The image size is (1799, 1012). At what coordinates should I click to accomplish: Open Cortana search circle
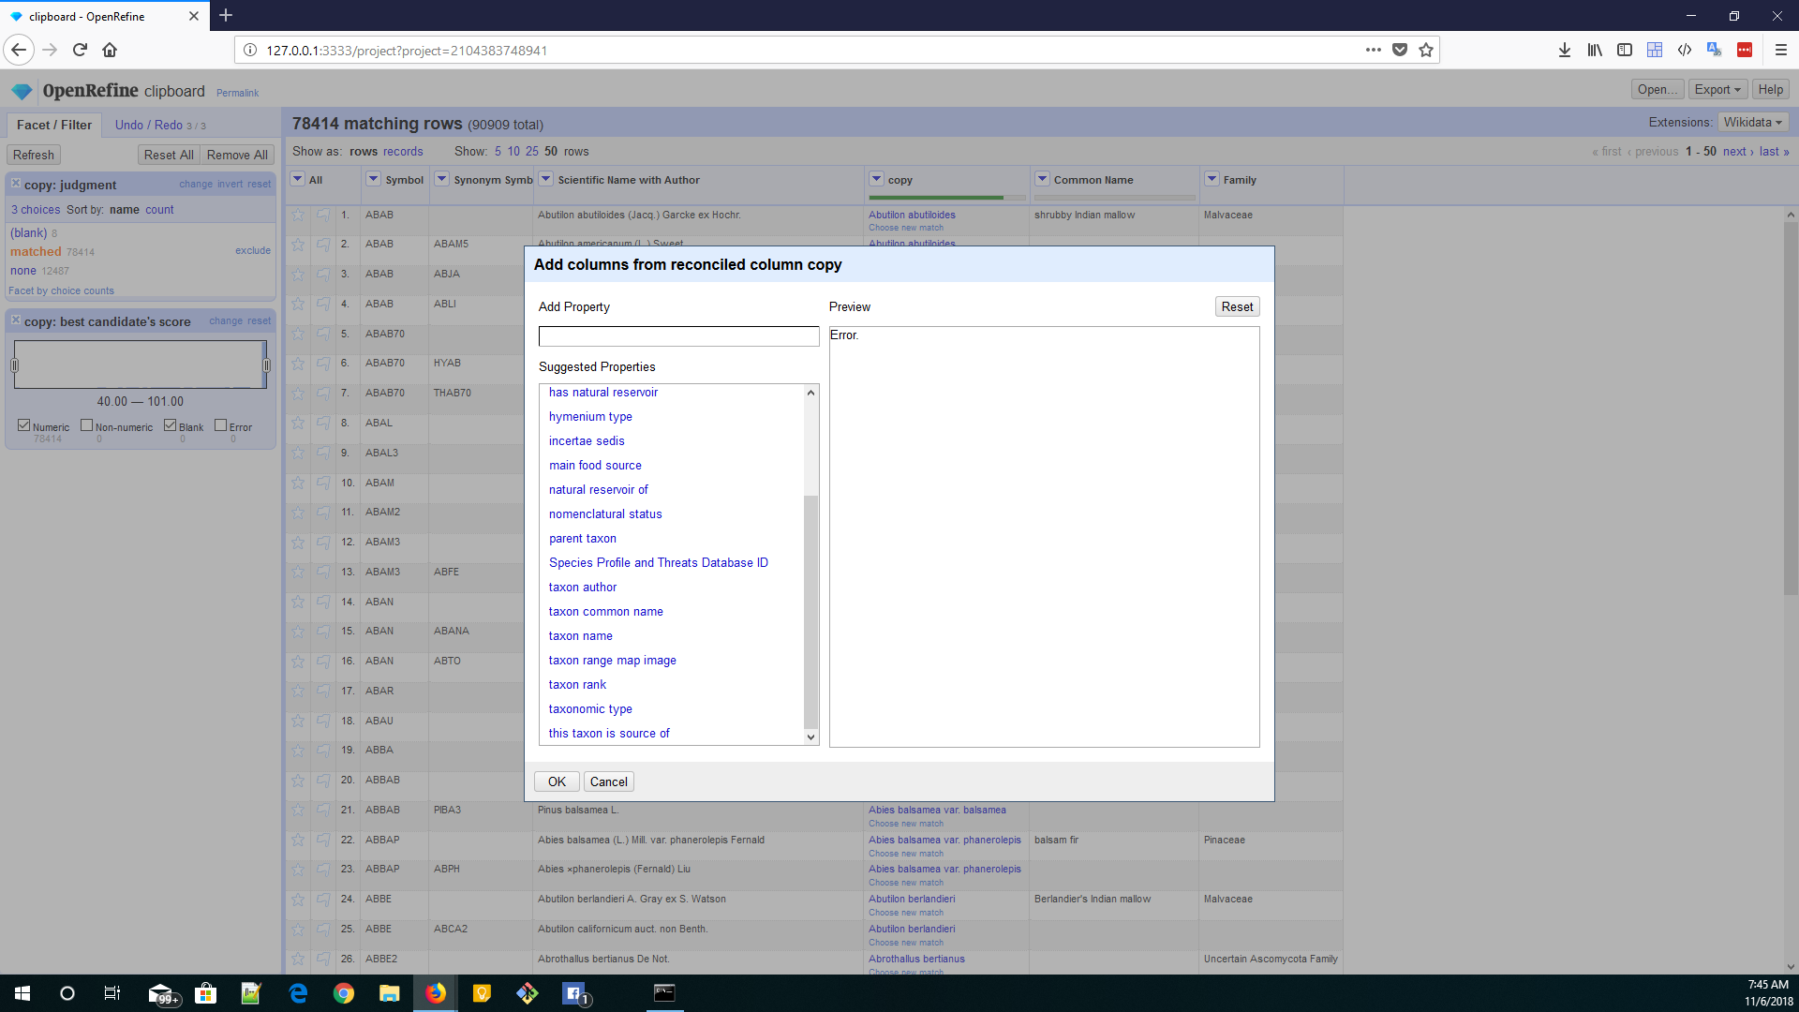(67, 993)
